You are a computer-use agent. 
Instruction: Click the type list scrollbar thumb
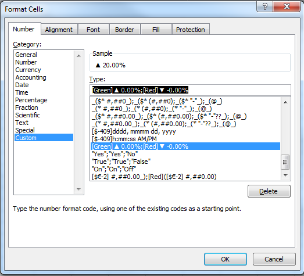pos(285,162)
